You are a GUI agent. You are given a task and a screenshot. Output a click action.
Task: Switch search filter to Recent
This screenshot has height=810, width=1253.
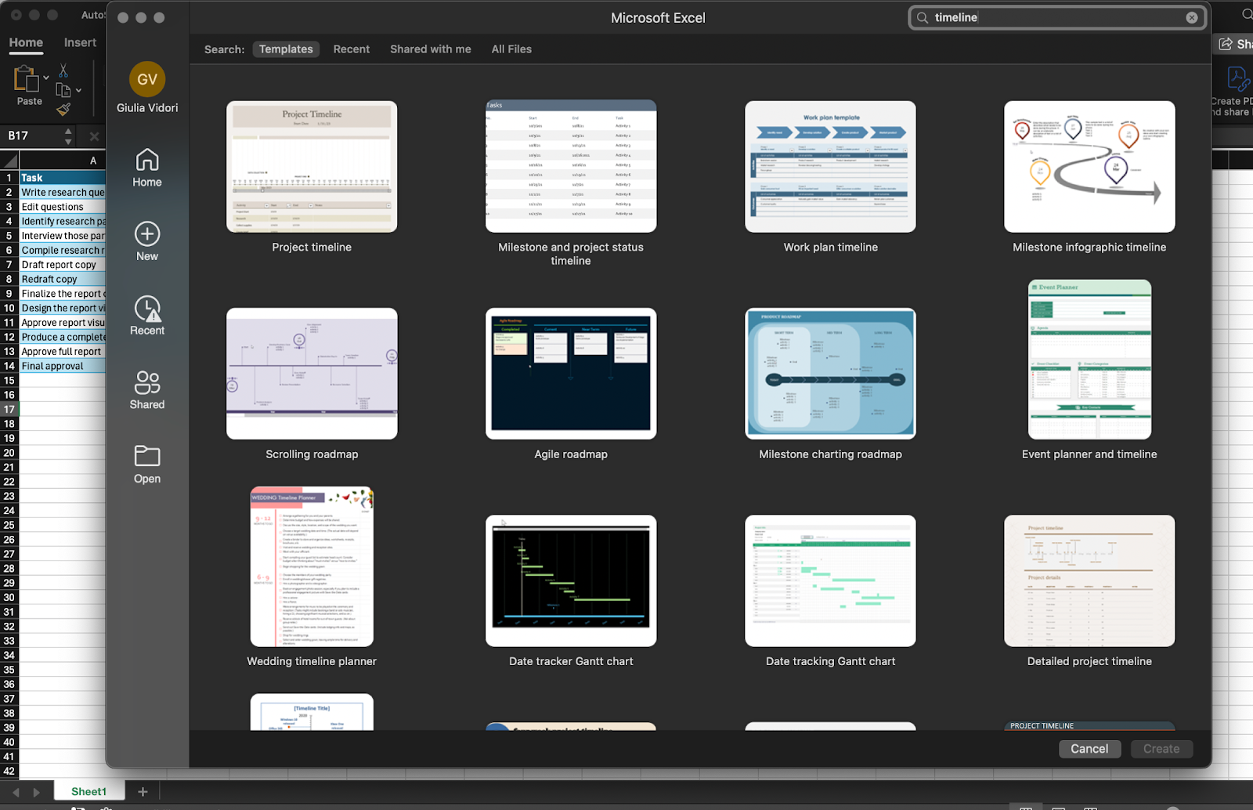tap(352, 49)
